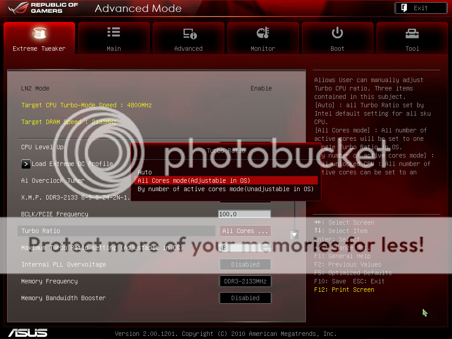
Task: Click the F5: Optimized Defaults hint
Action: point(353,273)
